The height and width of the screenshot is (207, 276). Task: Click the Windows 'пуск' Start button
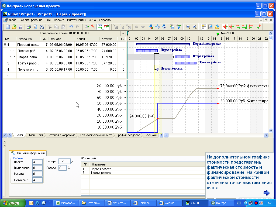click(12, 203)
